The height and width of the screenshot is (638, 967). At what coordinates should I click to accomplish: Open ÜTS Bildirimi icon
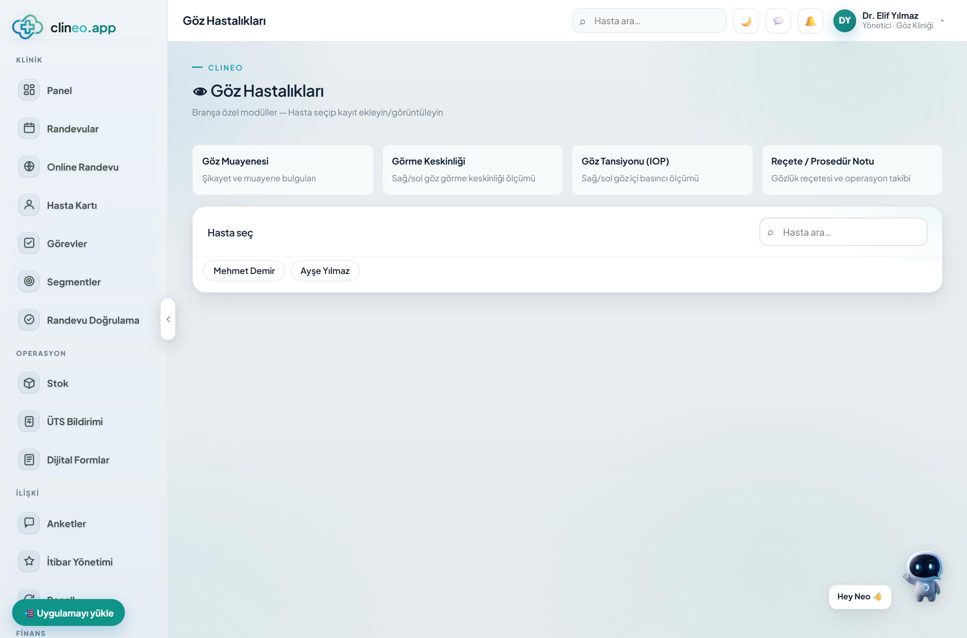(x=29, y=421)
